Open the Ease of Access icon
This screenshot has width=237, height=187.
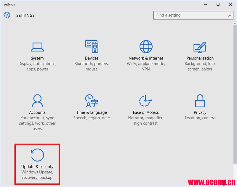(x=145, y=101)
